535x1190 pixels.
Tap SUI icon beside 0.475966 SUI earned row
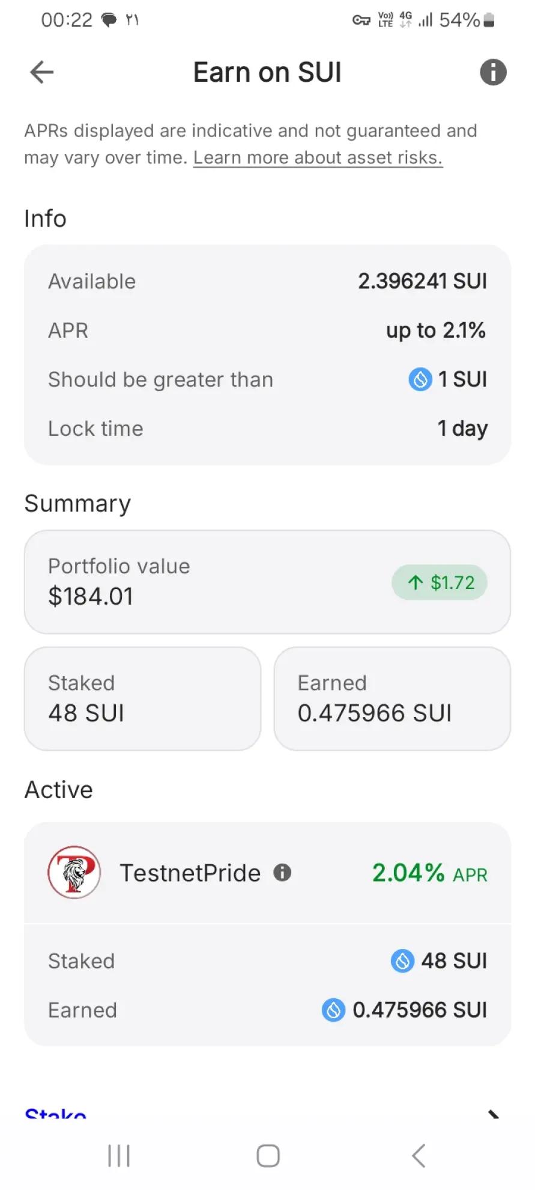[x=333, y=1010]
